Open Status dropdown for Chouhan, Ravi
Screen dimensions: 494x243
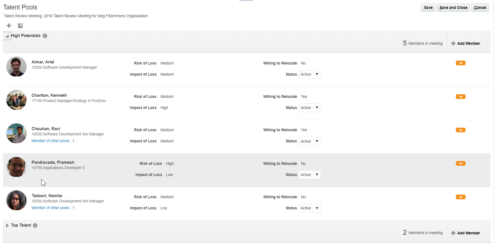point(309,141)
